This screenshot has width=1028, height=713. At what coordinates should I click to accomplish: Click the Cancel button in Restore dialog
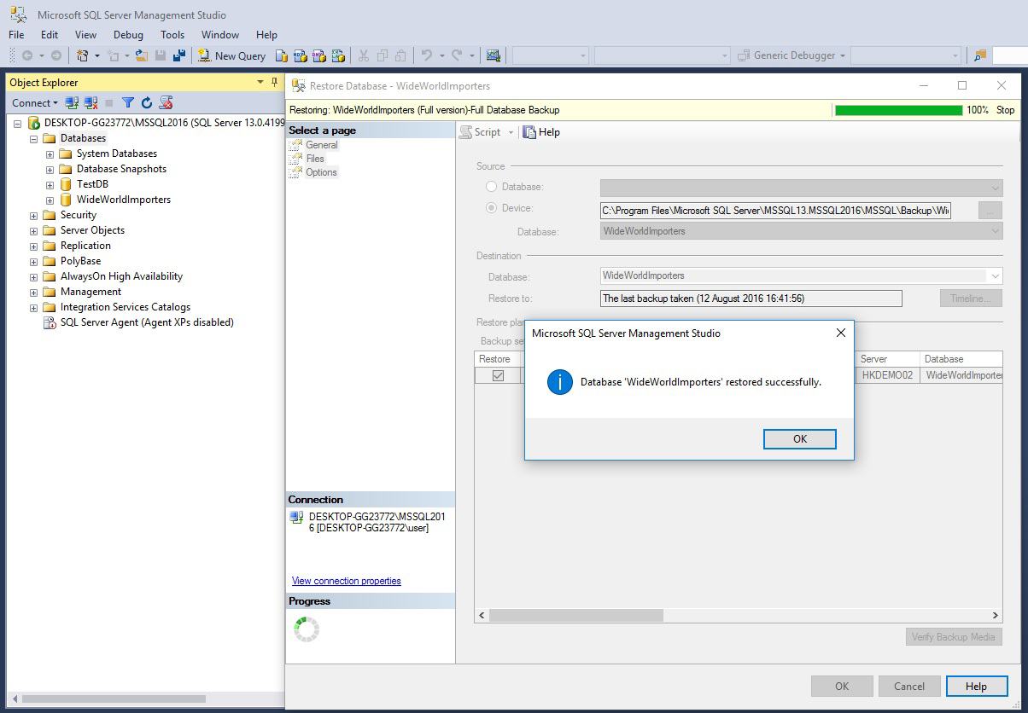click(909, 686)
